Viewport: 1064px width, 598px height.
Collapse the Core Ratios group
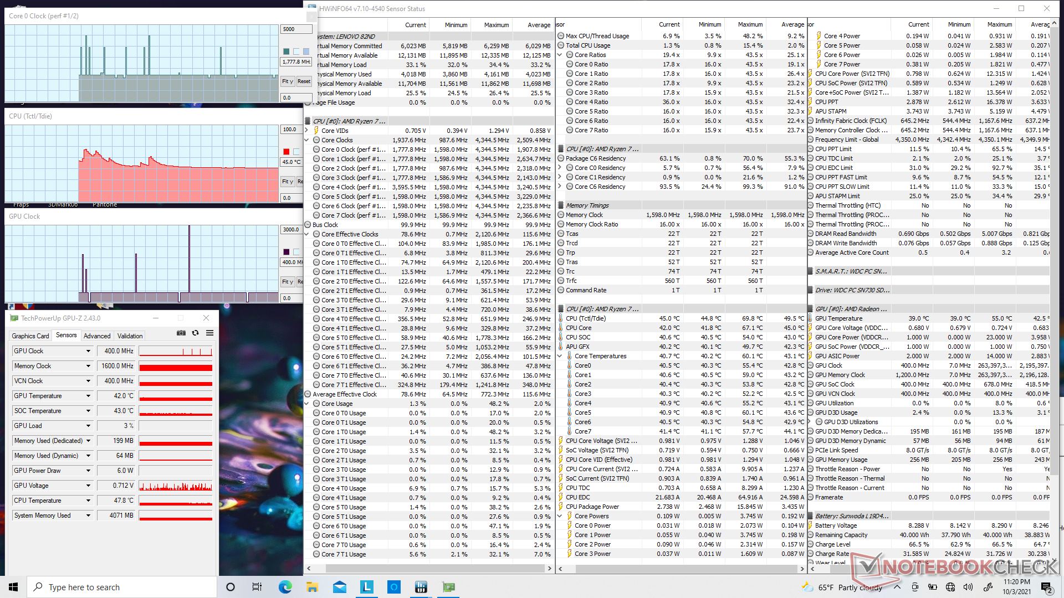[x=560, y=55]
